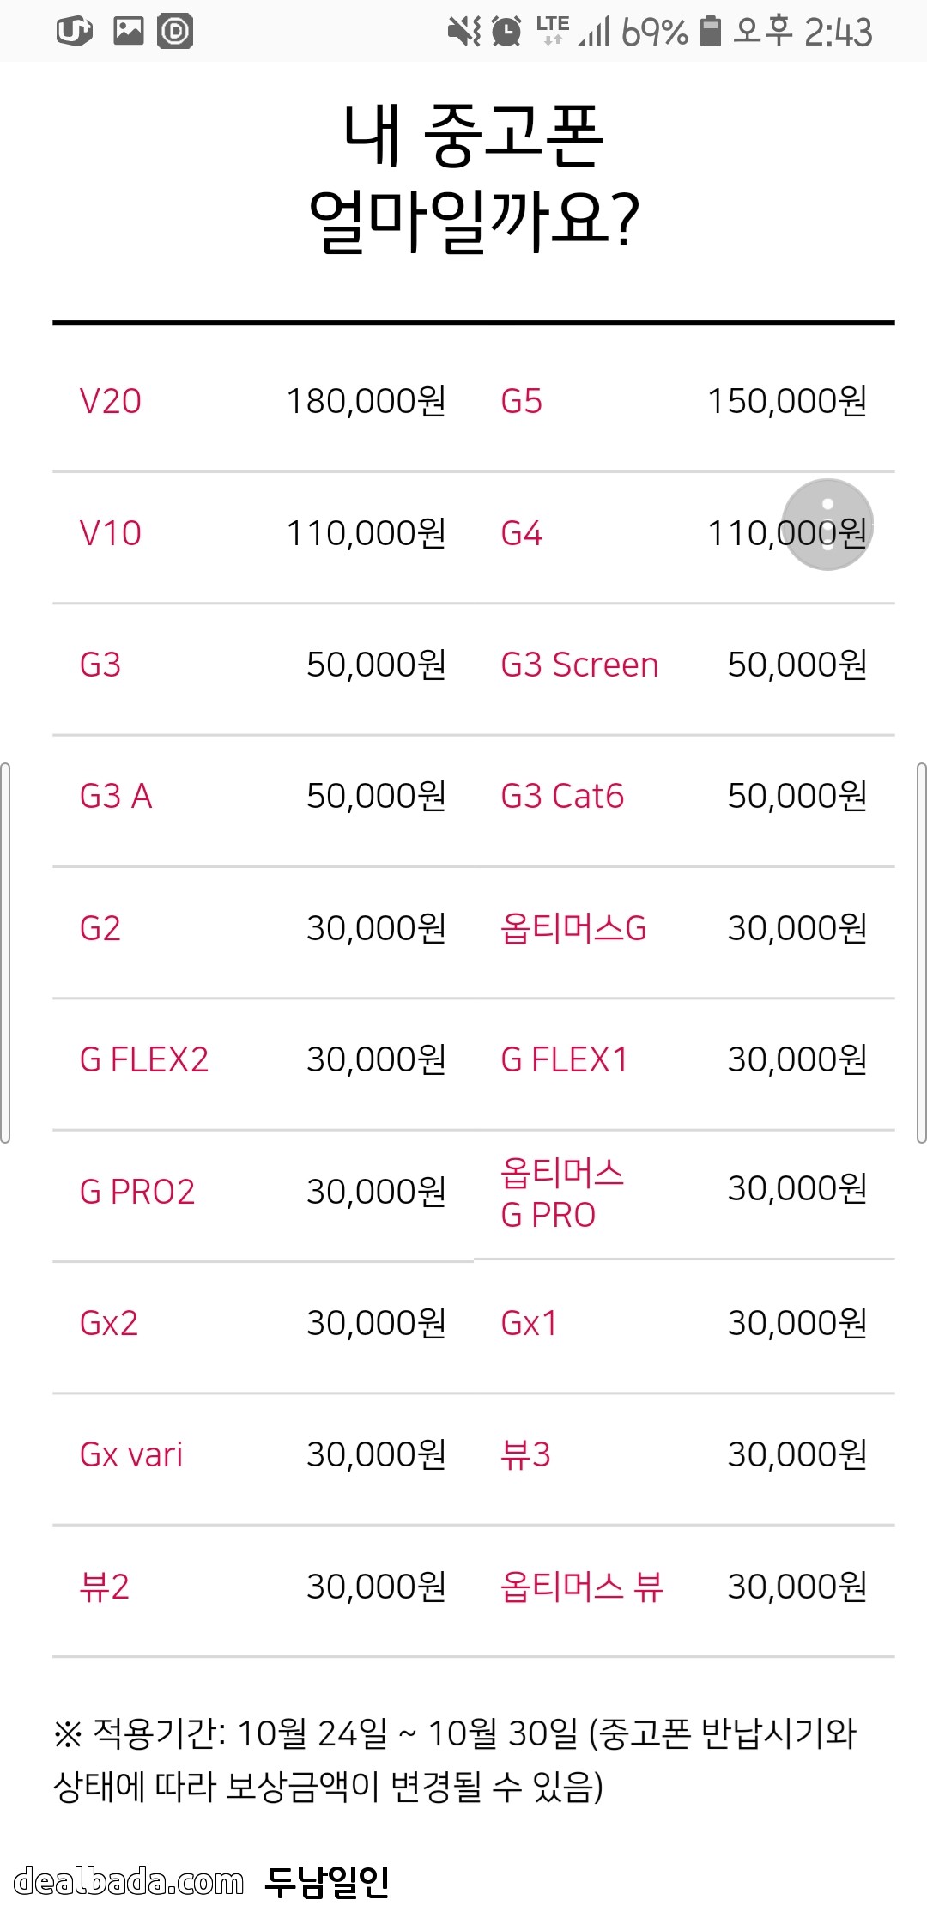Tap the muted sound status icon
The height and width of the screenshot is (1906, 927).
tap(464, 32)
